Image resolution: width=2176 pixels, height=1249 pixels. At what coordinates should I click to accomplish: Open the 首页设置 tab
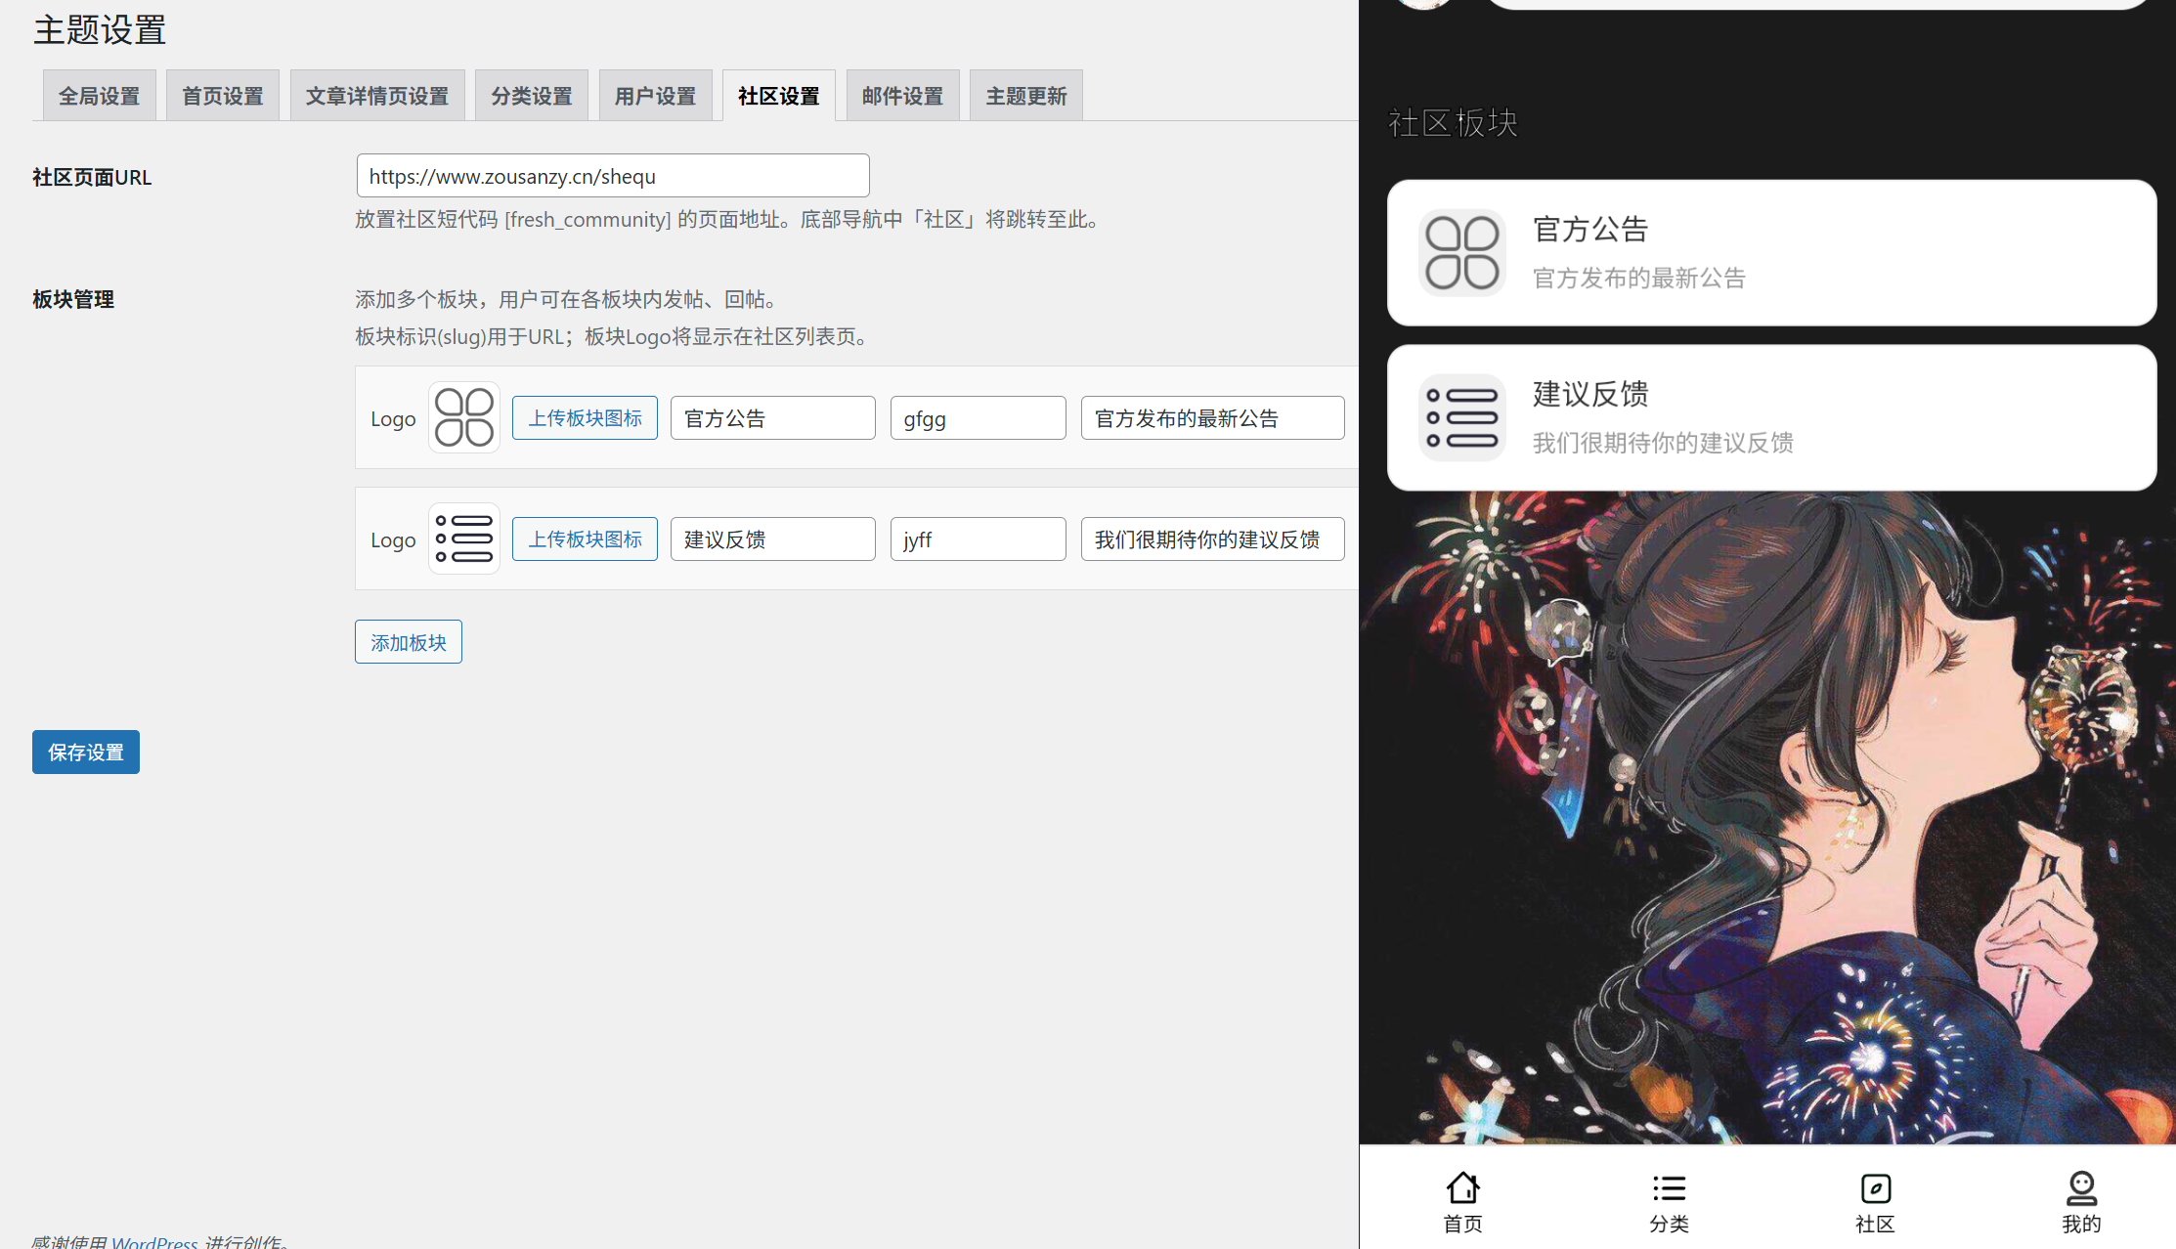222,96
